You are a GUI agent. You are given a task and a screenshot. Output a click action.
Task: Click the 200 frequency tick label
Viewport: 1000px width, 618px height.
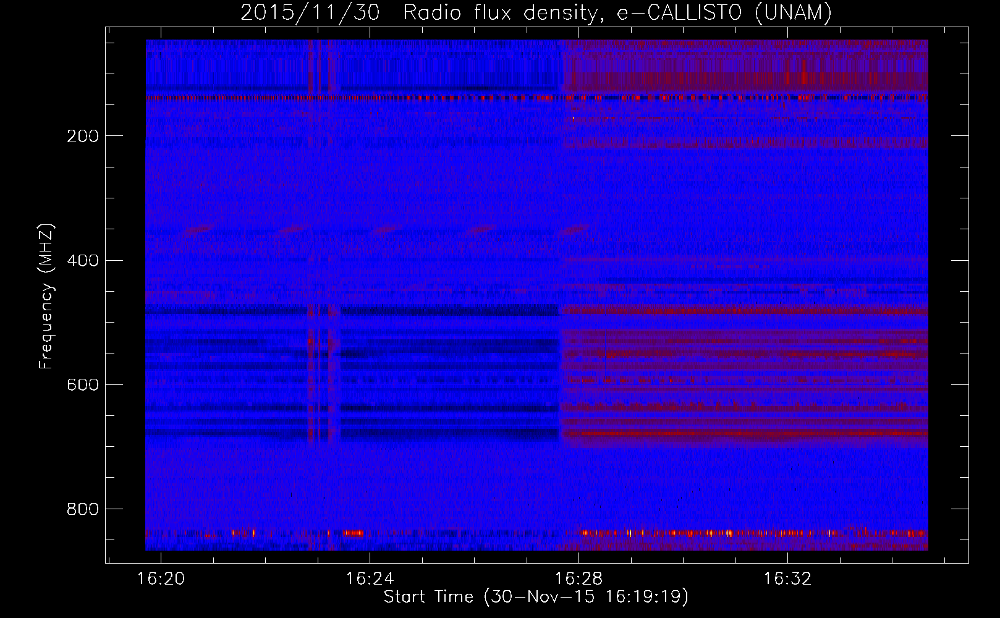(83, 136)
